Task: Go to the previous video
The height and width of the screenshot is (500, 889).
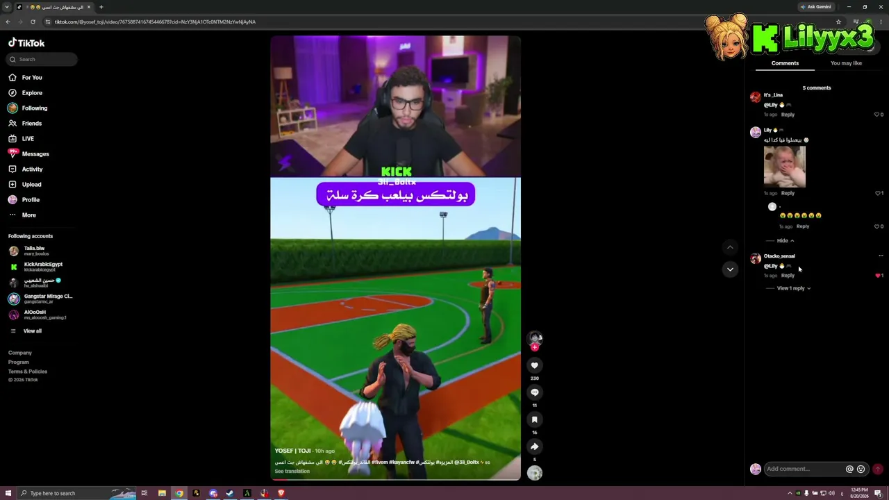Action: pyautogui.click(x=730, y=247)
